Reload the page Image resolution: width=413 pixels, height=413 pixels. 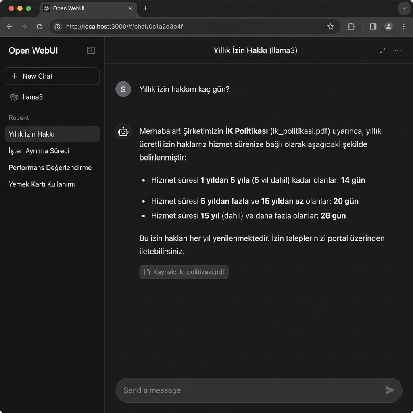[x=40, y=27]
